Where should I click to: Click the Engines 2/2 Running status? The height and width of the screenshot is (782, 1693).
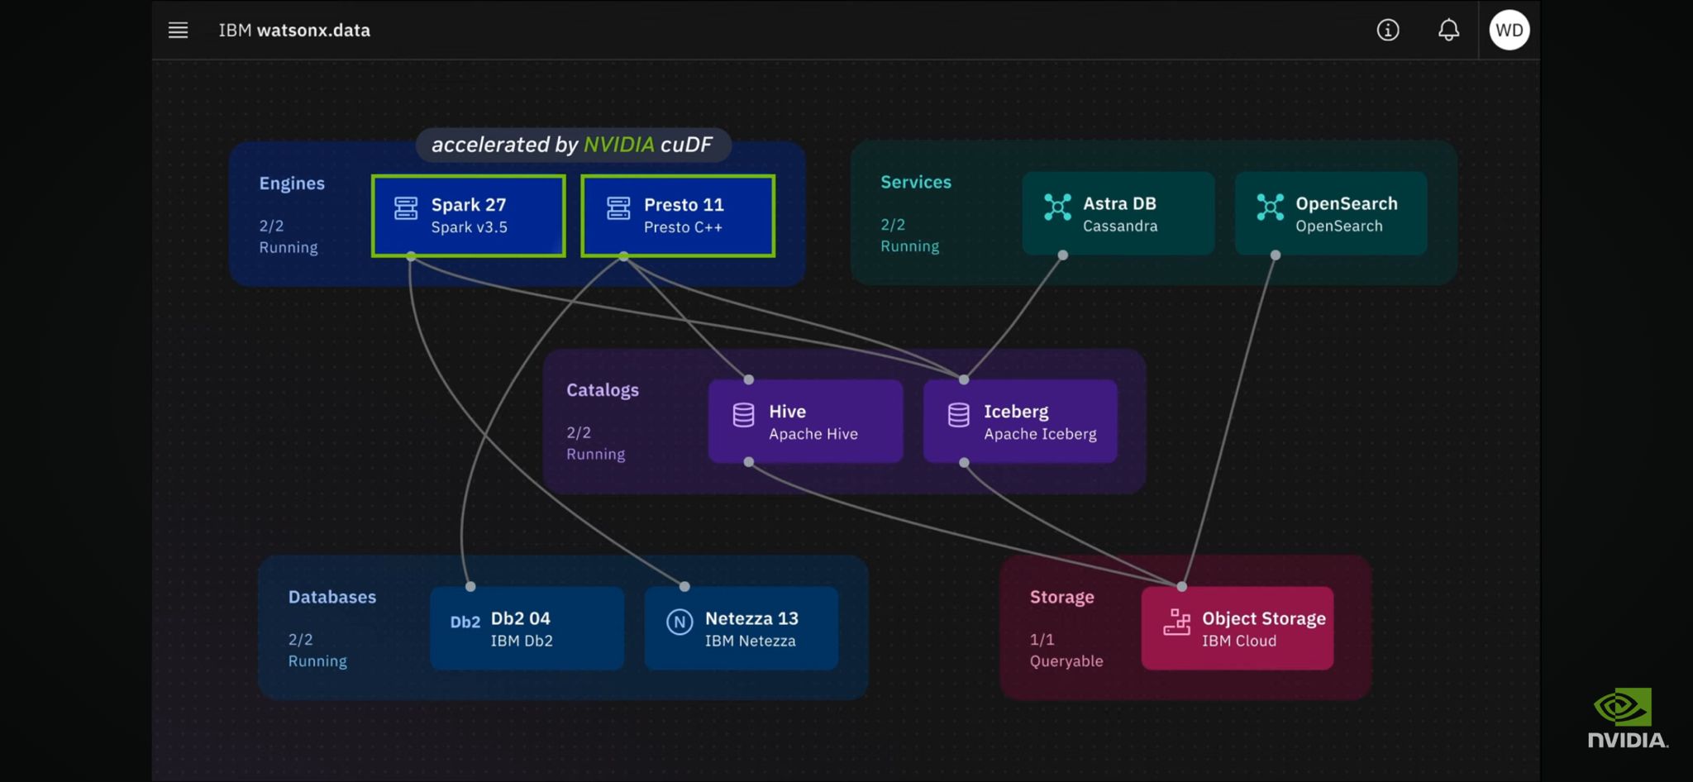289,236
